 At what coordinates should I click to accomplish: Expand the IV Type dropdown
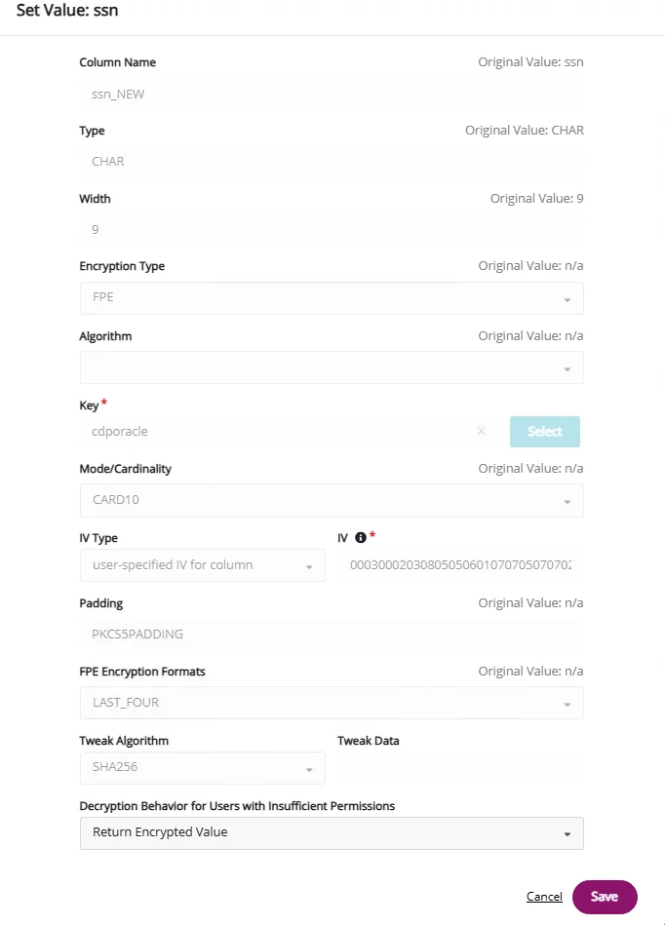click(x=202, y=565)
